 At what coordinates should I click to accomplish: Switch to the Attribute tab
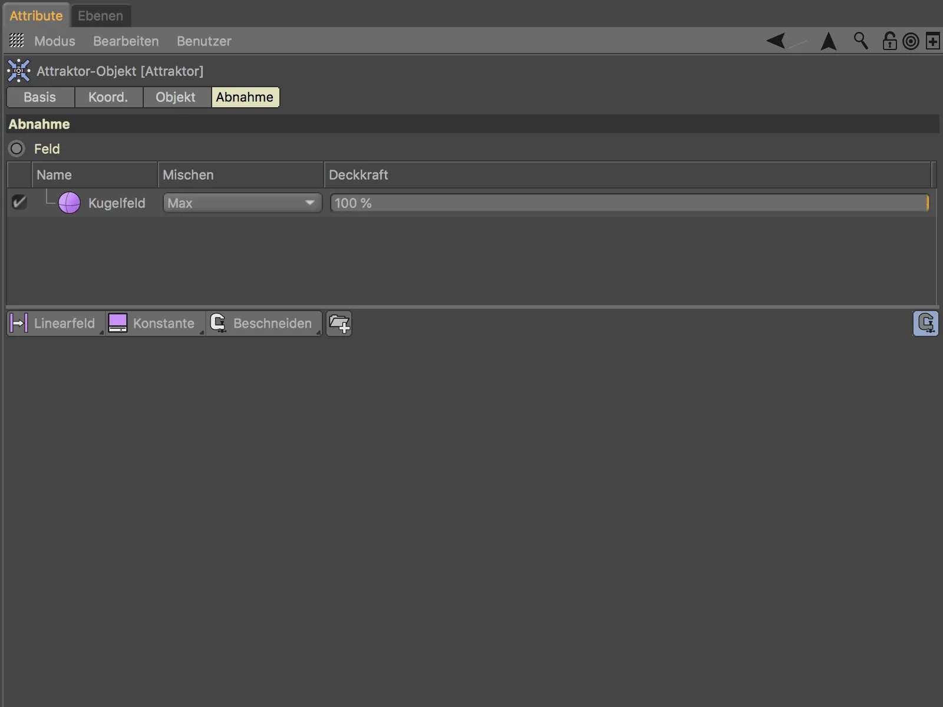pyautogui.click(x=36, y=16)
